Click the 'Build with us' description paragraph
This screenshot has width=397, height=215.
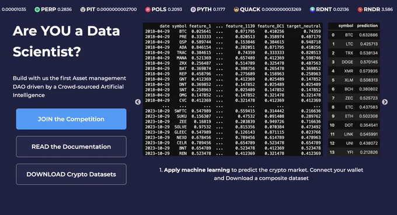click(69, 86)
